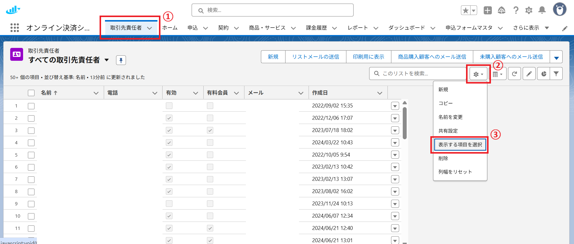Open the Help question mark icon
This screenshot has height=244, width=574.
tap(516, 10)
